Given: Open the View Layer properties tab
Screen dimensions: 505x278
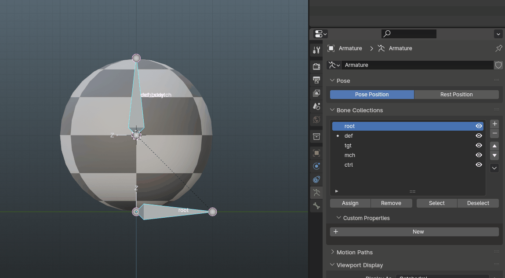Looking at the screenshot, I should coord(316,93).
